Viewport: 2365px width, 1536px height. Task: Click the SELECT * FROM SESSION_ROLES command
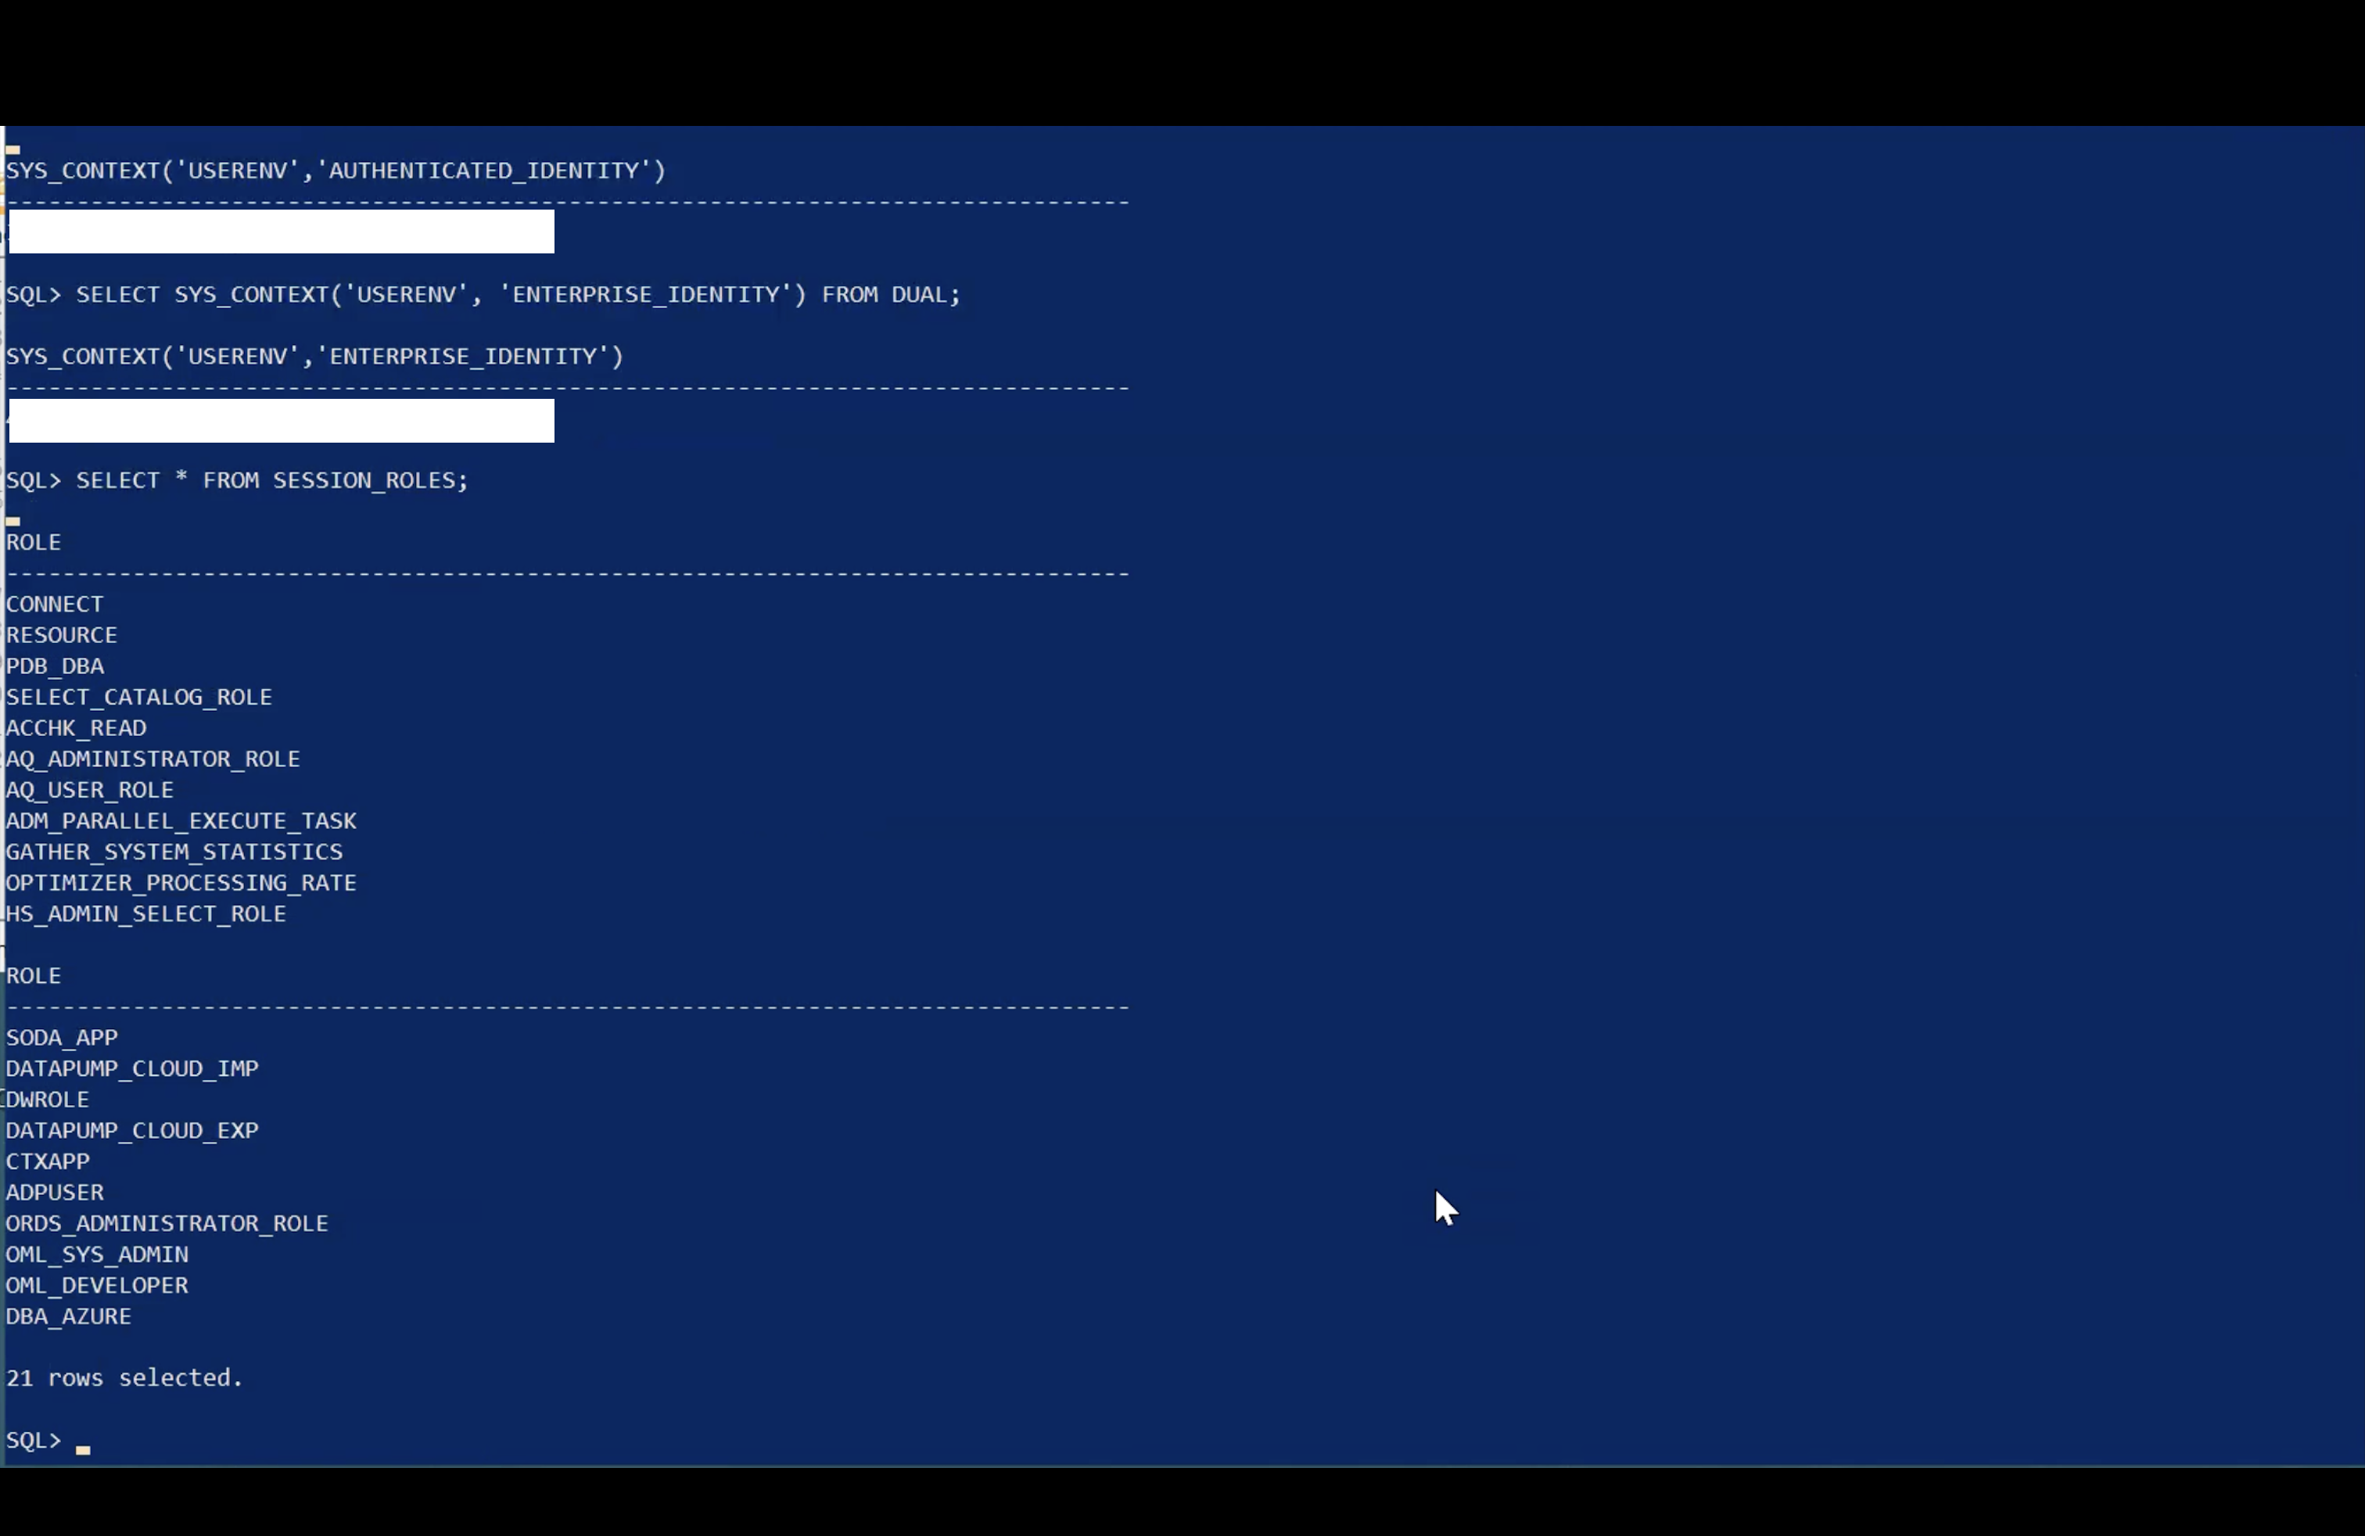click(x=271, y=481)
